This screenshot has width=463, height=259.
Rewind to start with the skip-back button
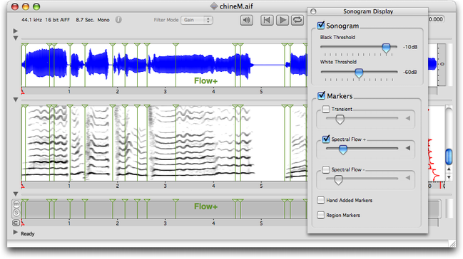[x=267, y=20]
